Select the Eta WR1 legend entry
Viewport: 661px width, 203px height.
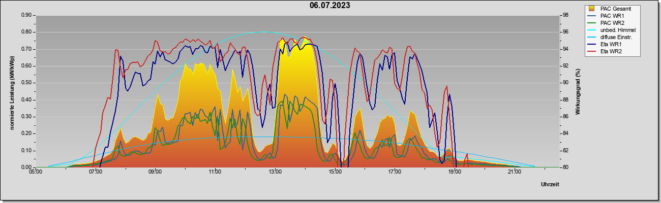pyautogui.click(x=612, y=44)
